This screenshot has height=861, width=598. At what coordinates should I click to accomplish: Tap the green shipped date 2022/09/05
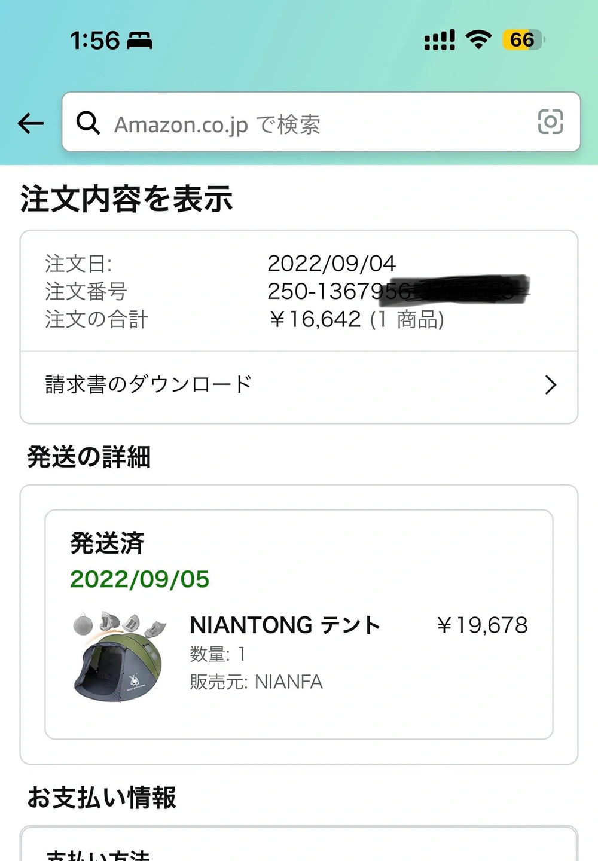click(140, 579)
